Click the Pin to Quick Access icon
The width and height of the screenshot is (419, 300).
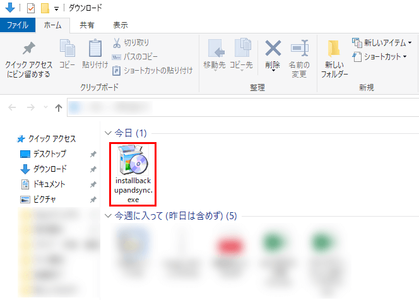(28, 50)
